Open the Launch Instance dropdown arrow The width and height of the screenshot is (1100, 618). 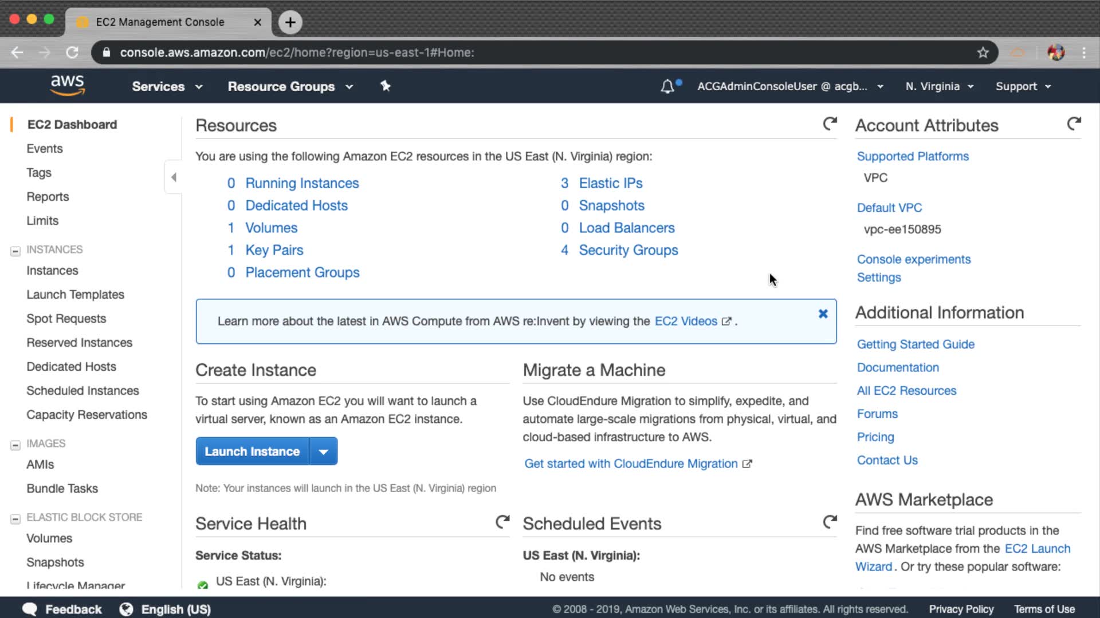324,451
